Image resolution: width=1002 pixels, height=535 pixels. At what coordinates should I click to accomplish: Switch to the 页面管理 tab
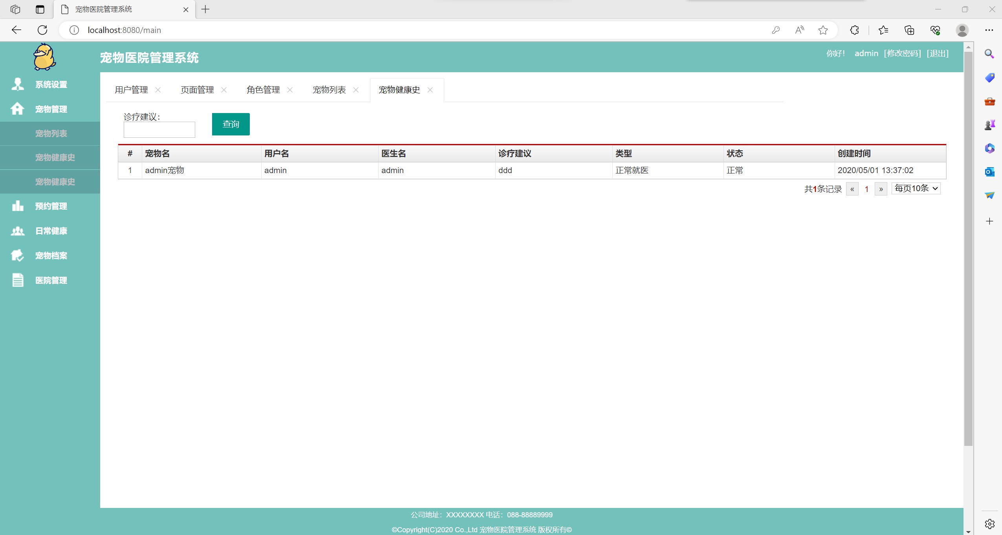coord(197,90)
